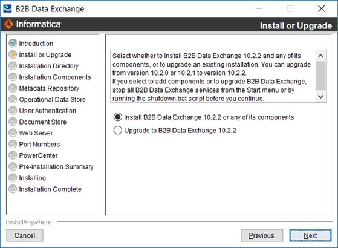338x248 pixels.
Task: Go back with the Previous button
Action: pos(262,235)
